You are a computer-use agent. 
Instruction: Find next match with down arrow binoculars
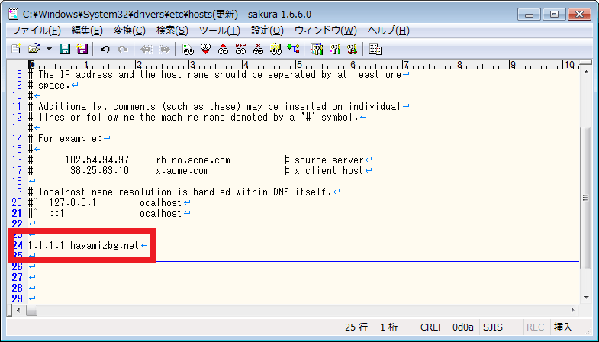point(205,49)
